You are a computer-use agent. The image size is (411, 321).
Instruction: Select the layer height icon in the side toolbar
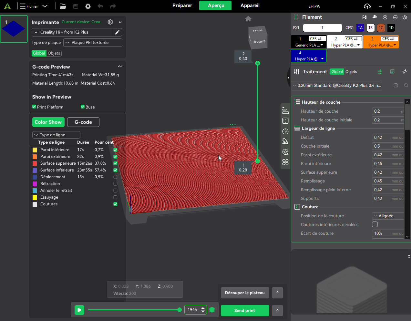[285, 110]
